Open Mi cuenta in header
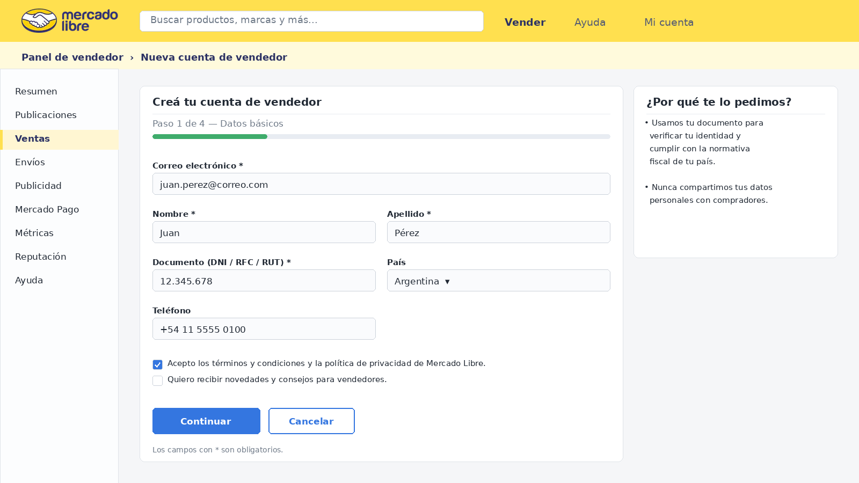This screenshot has height=483, width=859. click(x=669, y=22)
